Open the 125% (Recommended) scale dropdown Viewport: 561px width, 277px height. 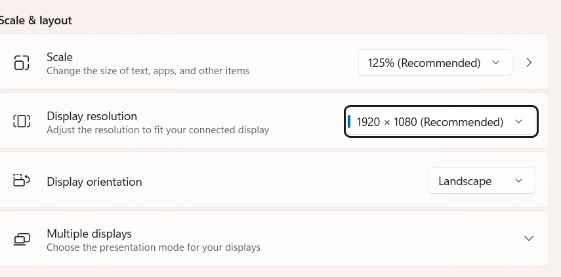[x=435, y=62]
